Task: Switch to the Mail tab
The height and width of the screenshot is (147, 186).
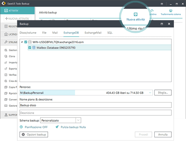Action: tap(55, 33)
